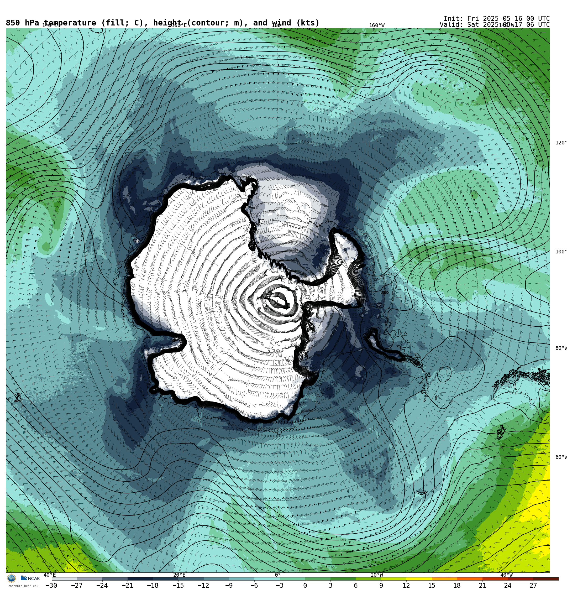Pick the pale cyan −6 to −3 swatch
Image resolution: width=567 pixels, height=589 pixels.
tap(267, 579)
